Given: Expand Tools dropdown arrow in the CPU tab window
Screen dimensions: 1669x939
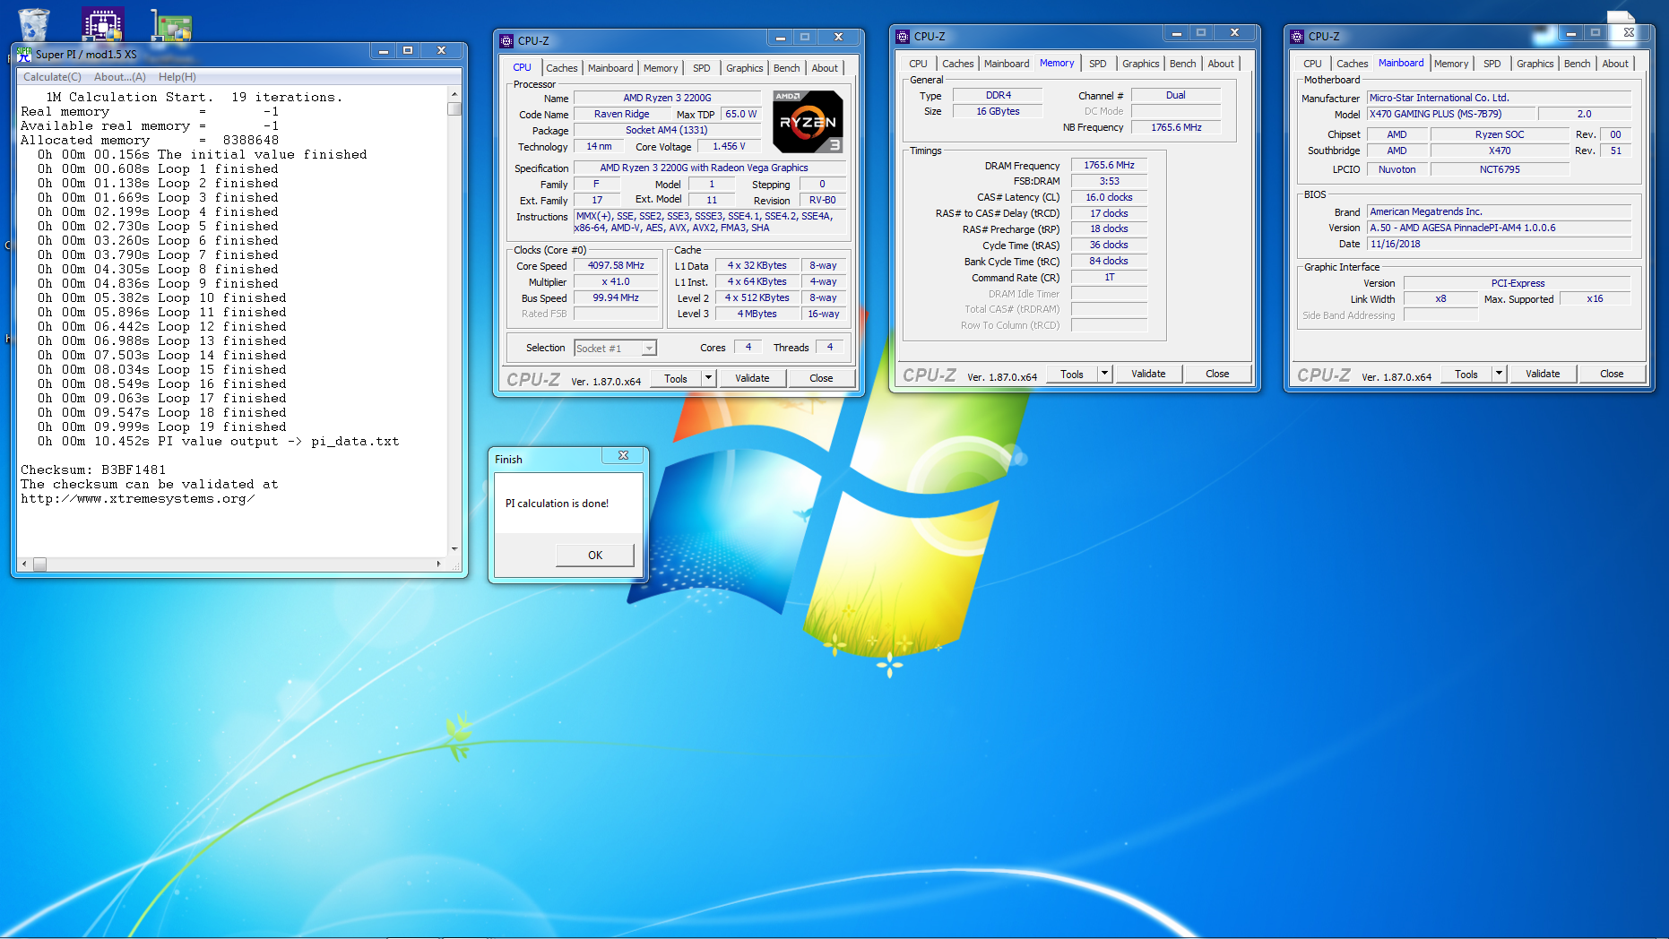Looking at the screenshot, I should (708, 378).
